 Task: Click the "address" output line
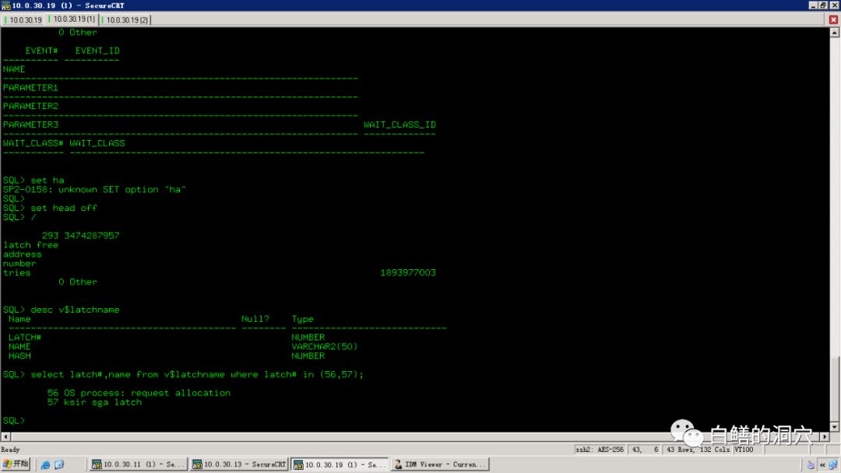coord(22,254)
